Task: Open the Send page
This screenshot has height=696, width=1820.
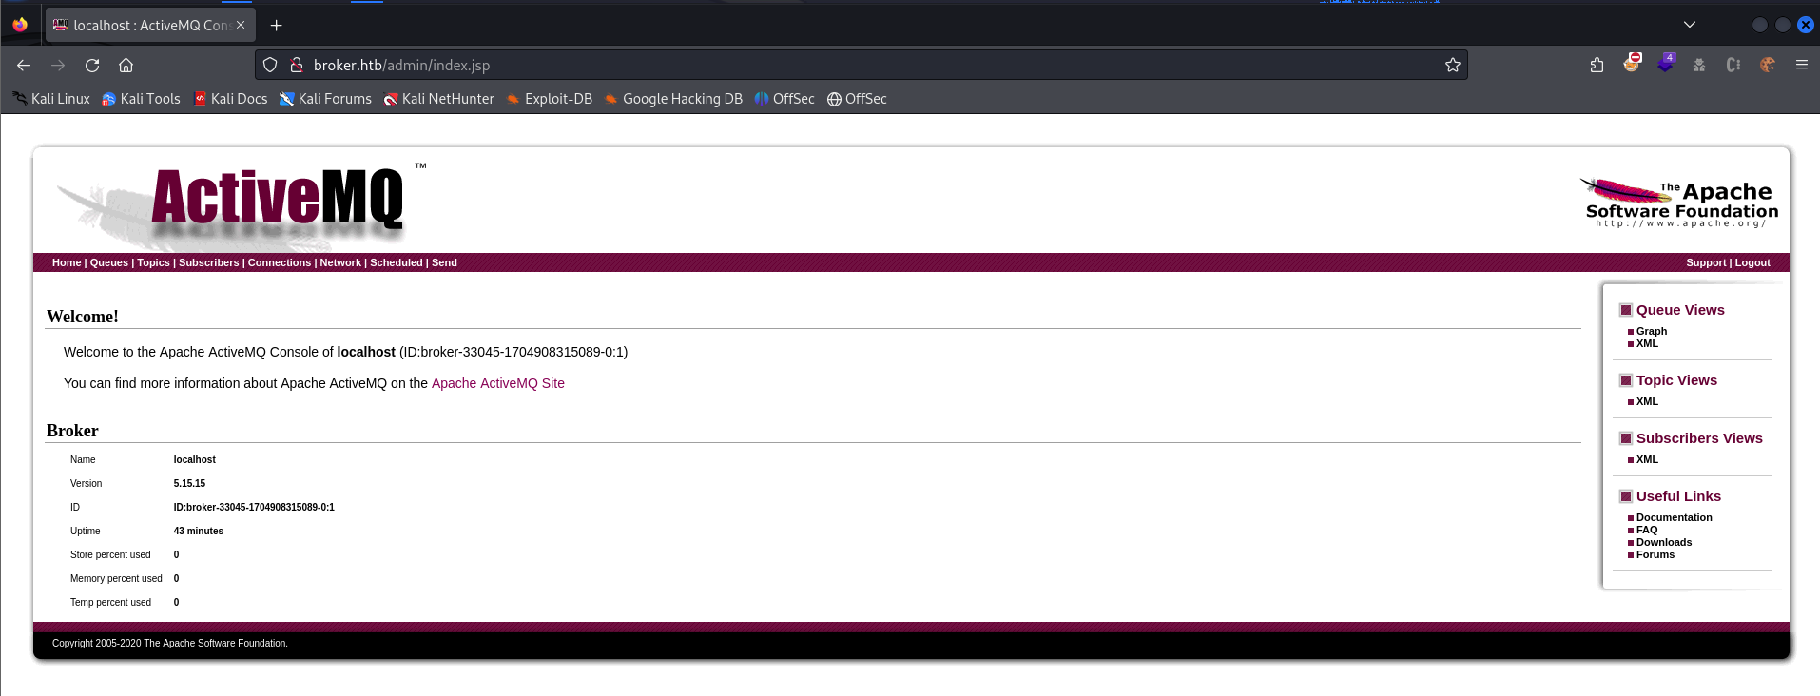Action: coord(444,262)
